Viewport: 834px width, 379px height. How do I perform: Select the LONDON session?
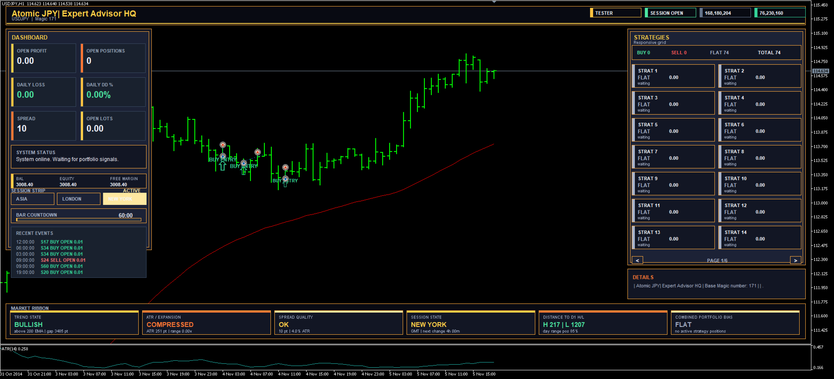click(79, 199)
